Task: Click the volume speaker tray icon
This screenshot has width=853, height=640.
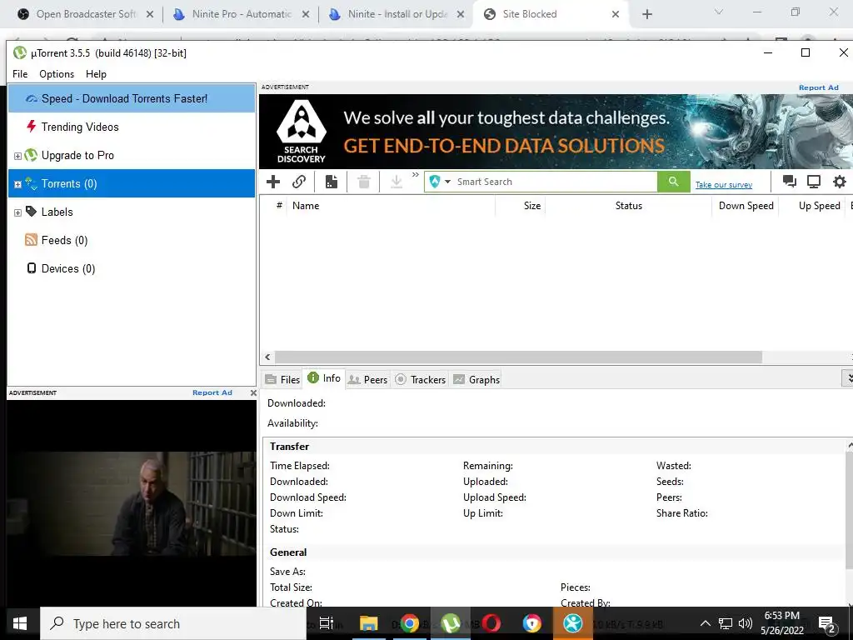Action: click(x=746, y=623)
